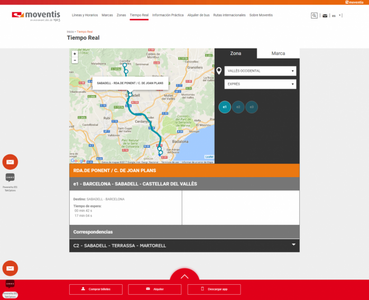Open the upper grey chat bubble icon
Screen dimensions: 369x300
(x=10, y=178)
